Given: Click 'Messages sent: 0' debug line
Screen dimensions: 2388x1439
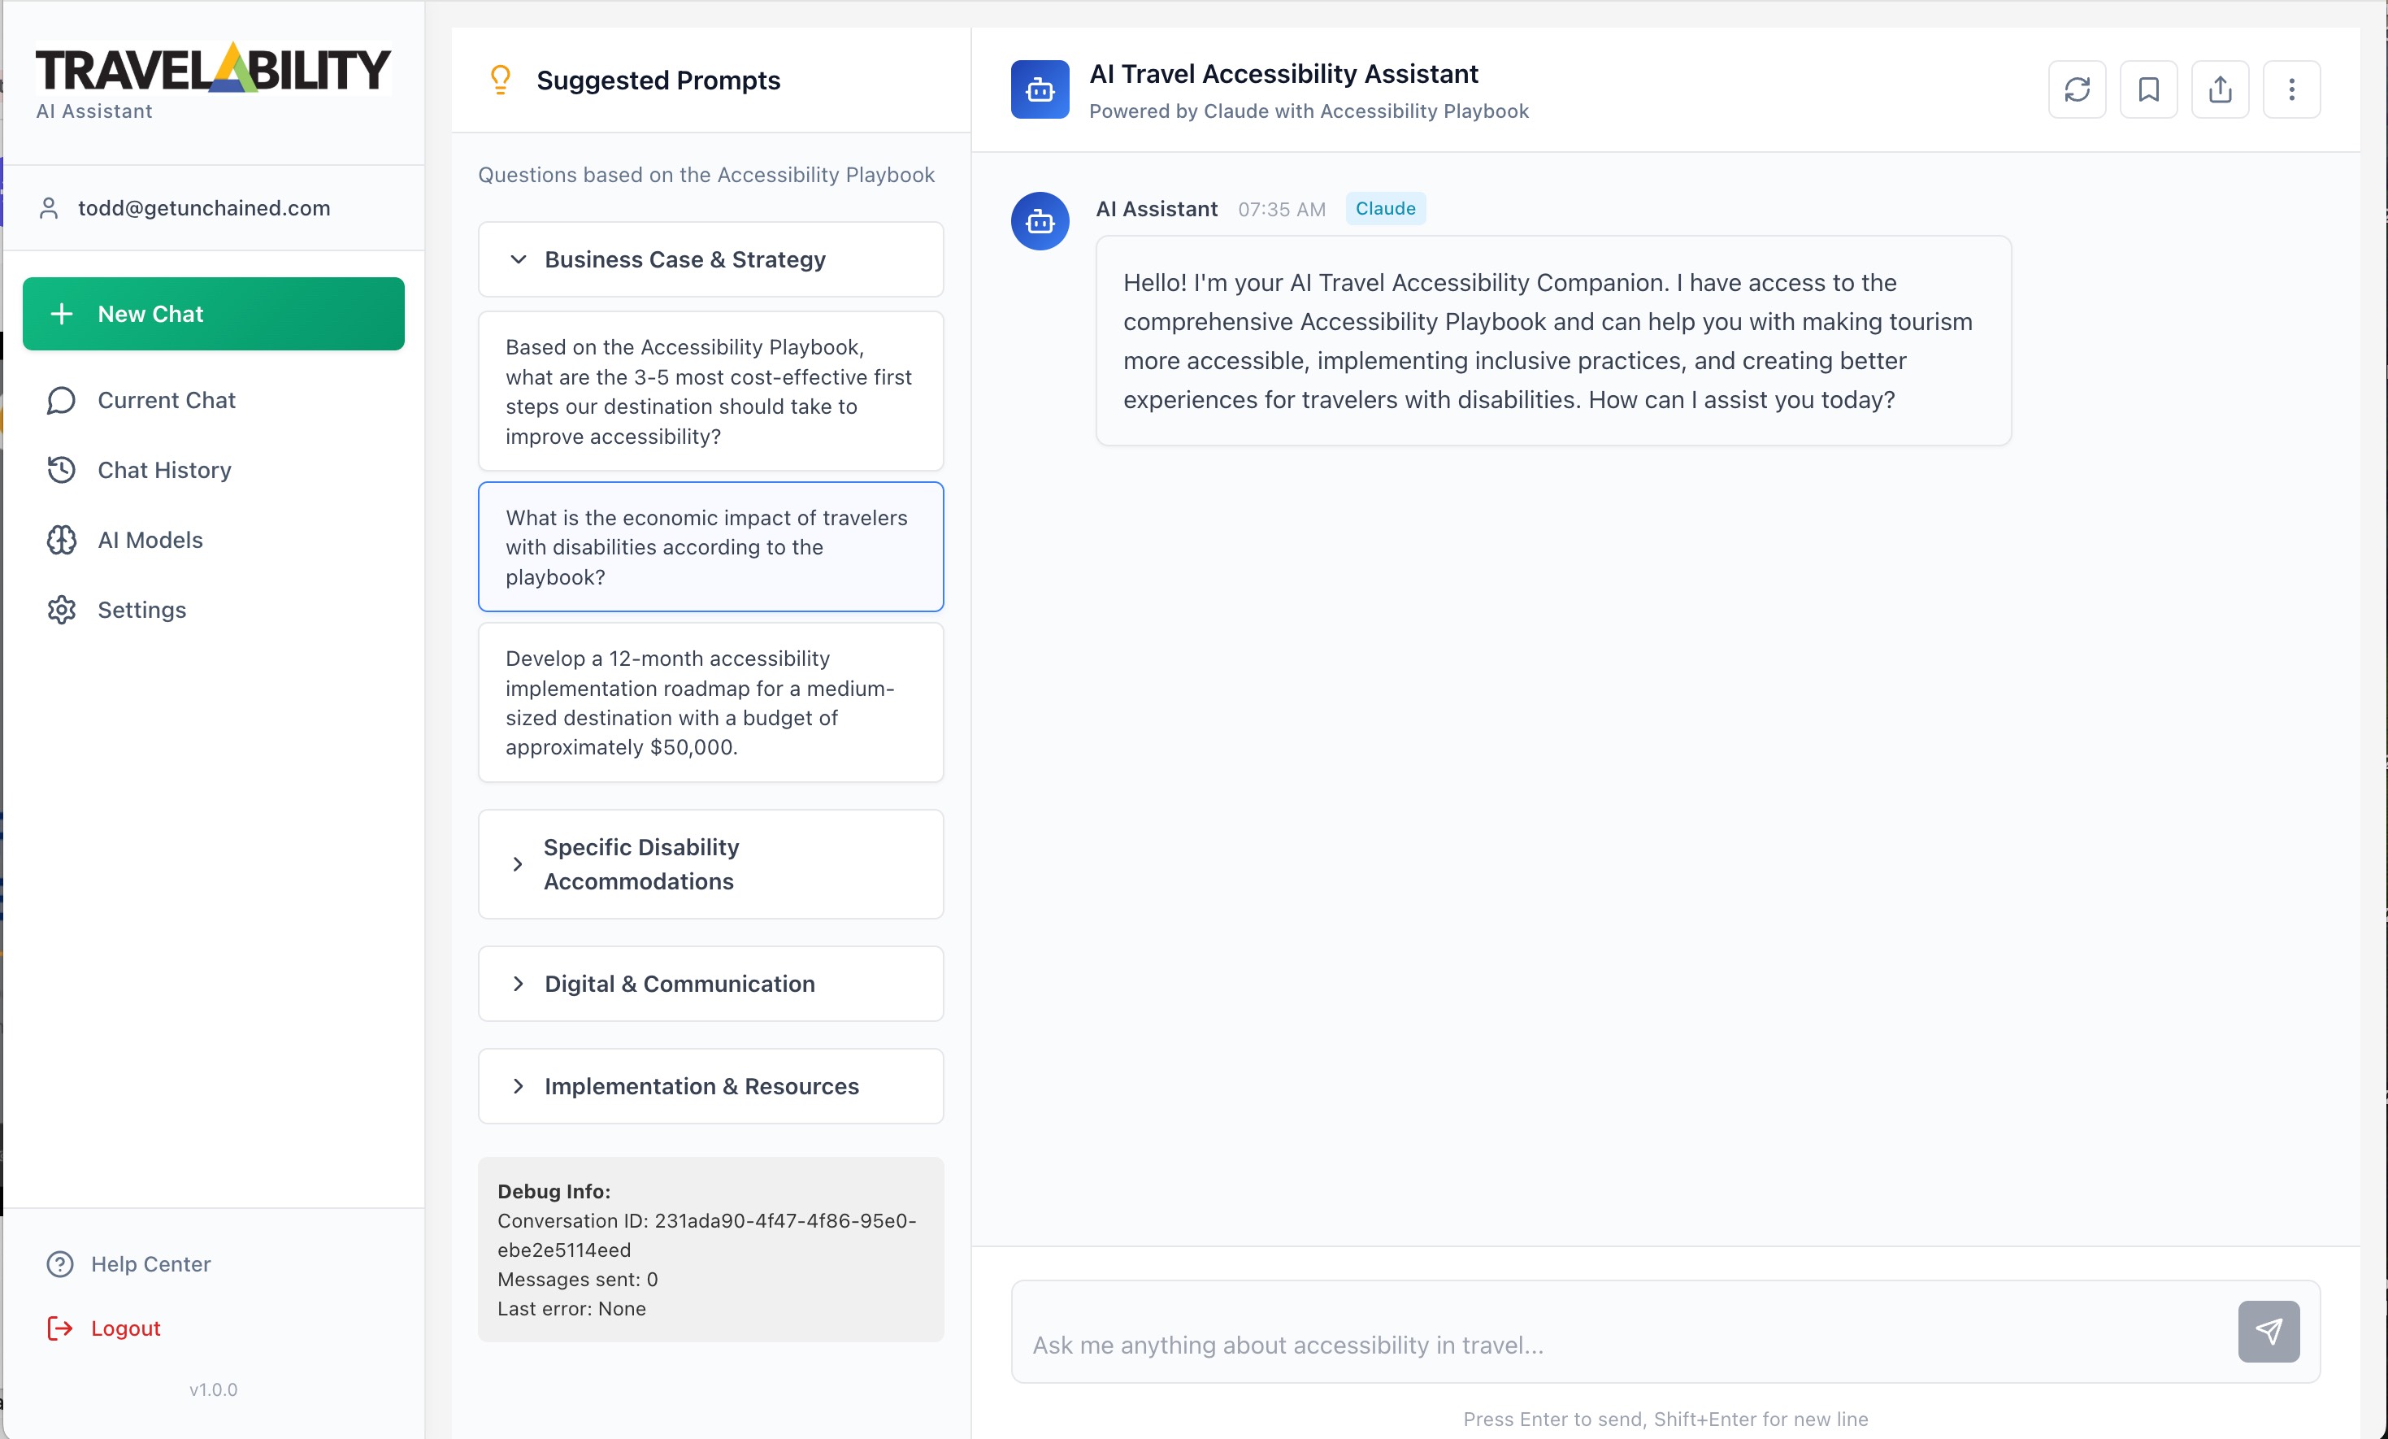Looking at the screenshot, I should coord(578,1280).
